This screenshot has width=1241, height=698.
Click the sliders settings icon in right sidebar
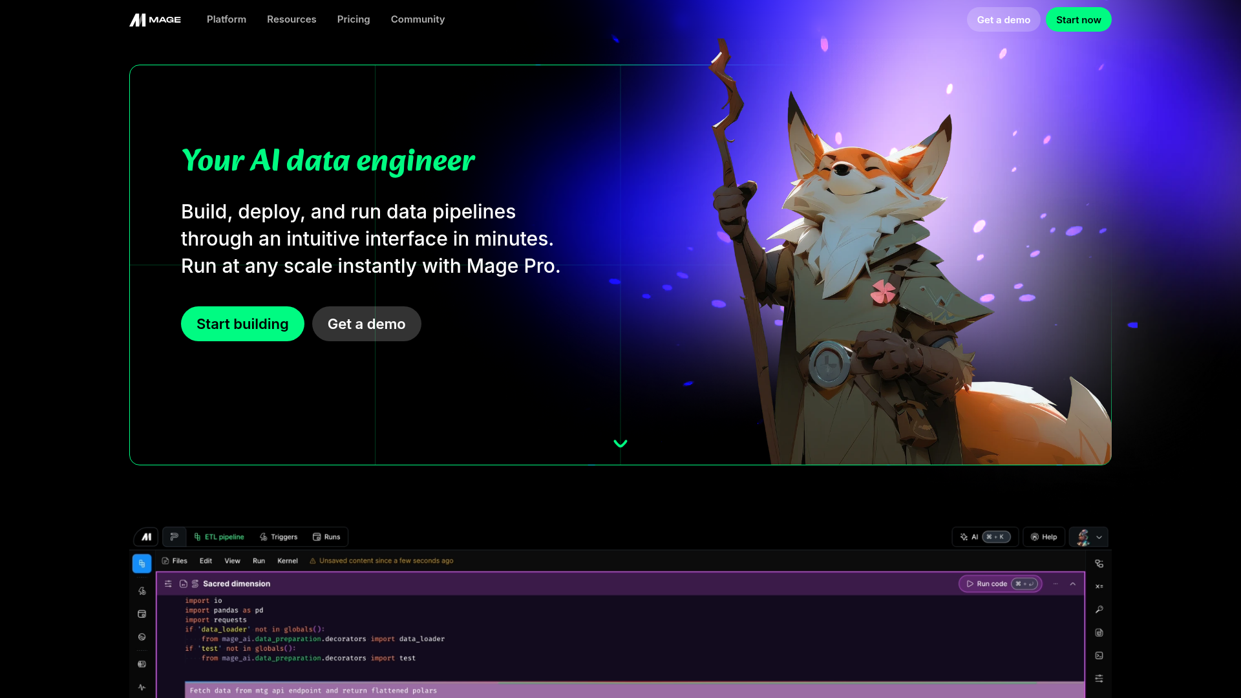[x=1099, y=679]
